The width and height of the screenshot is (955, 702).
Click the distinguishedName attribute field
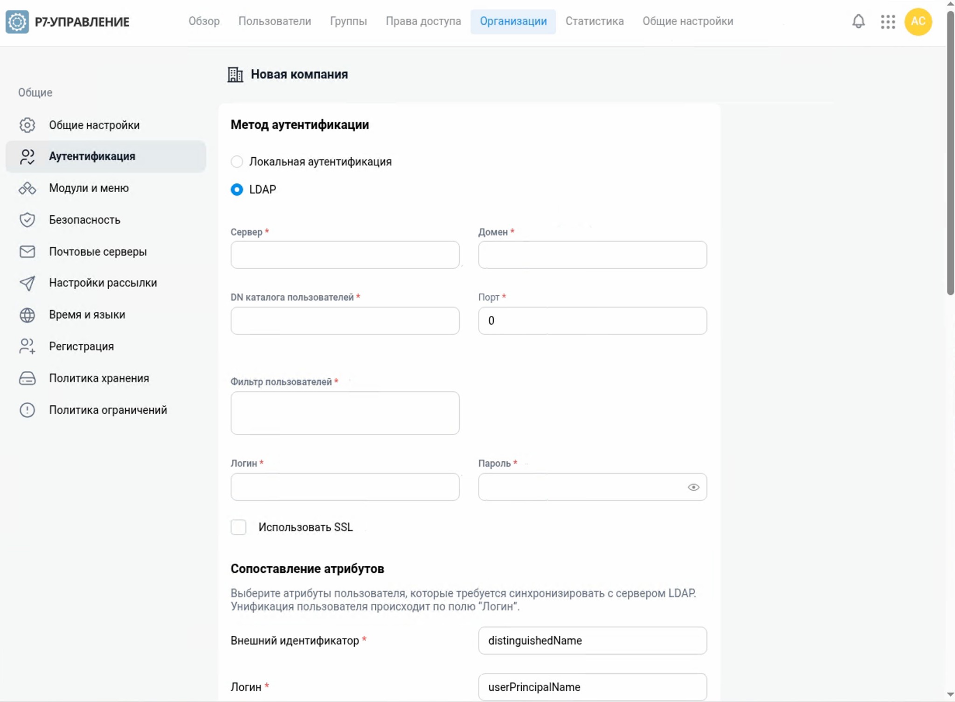pyautogui.click(x=593, y=640)
